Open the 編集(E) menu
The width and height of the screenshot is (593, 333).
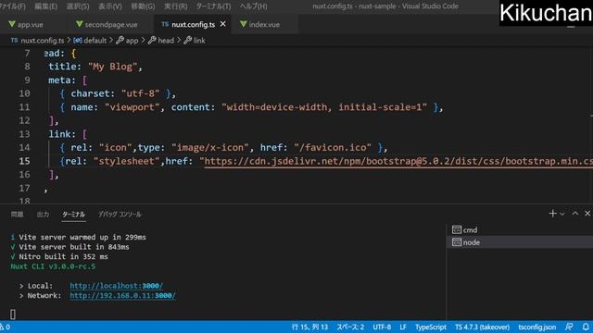click(45, 6)
